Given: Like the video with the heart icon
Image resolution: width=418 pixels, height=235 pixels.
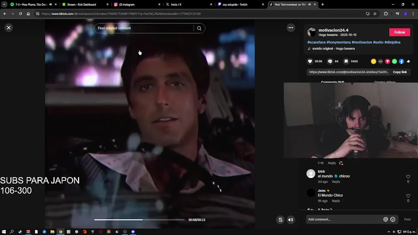Looking at the screenshot, I should 310,61.
